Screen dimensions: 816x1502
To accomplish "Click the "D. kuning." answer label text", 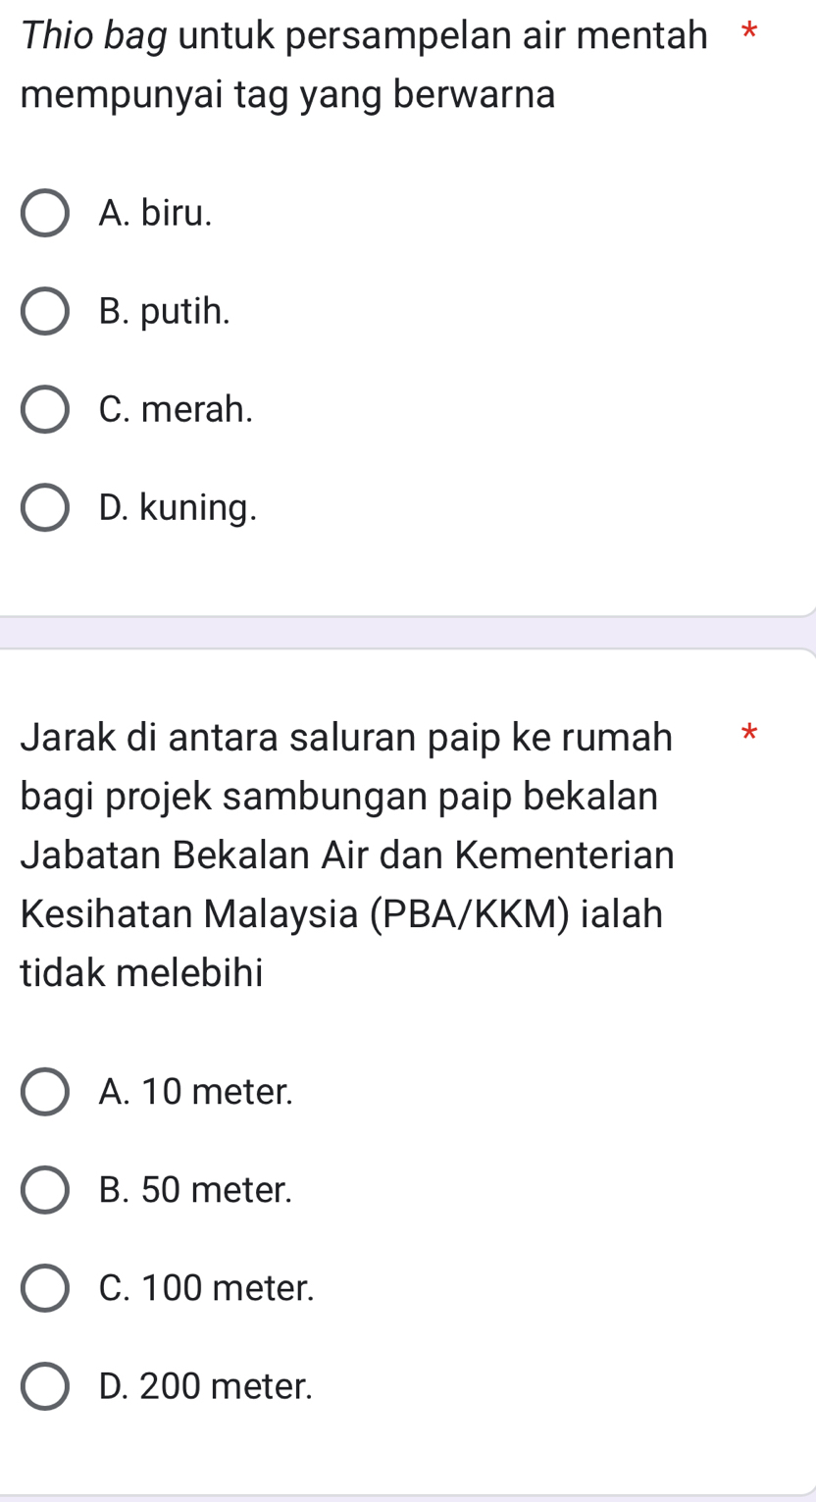I will (178, 507).
